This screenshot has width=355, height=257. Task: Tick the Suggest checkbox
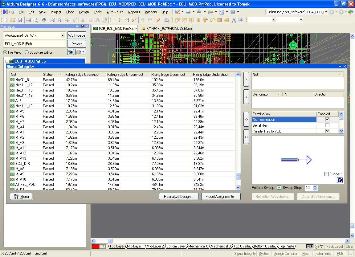[327, 174]
